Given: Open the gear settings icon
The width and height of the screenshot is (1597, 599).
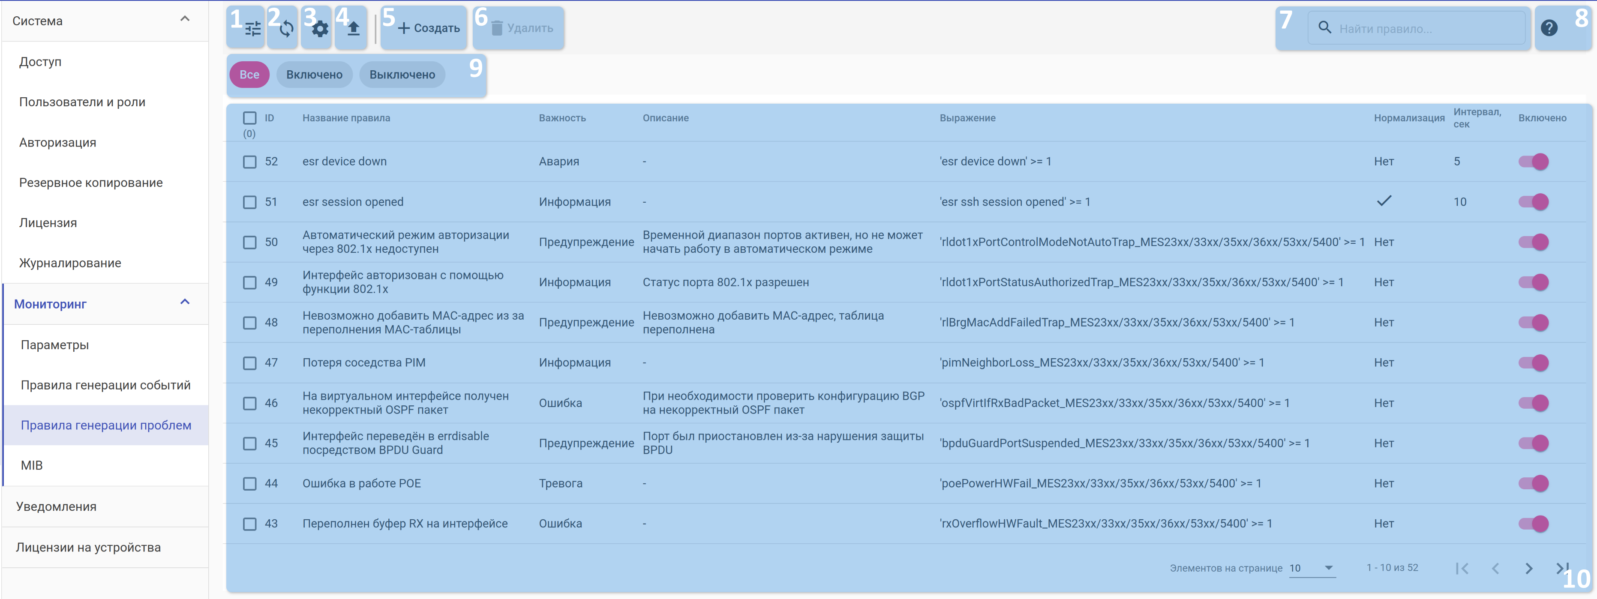Looking at the screenshot, I should click(319, 29).
